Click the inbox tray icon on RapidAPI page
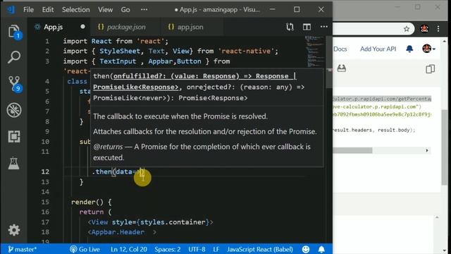451x254 pixels. (341, 68)
